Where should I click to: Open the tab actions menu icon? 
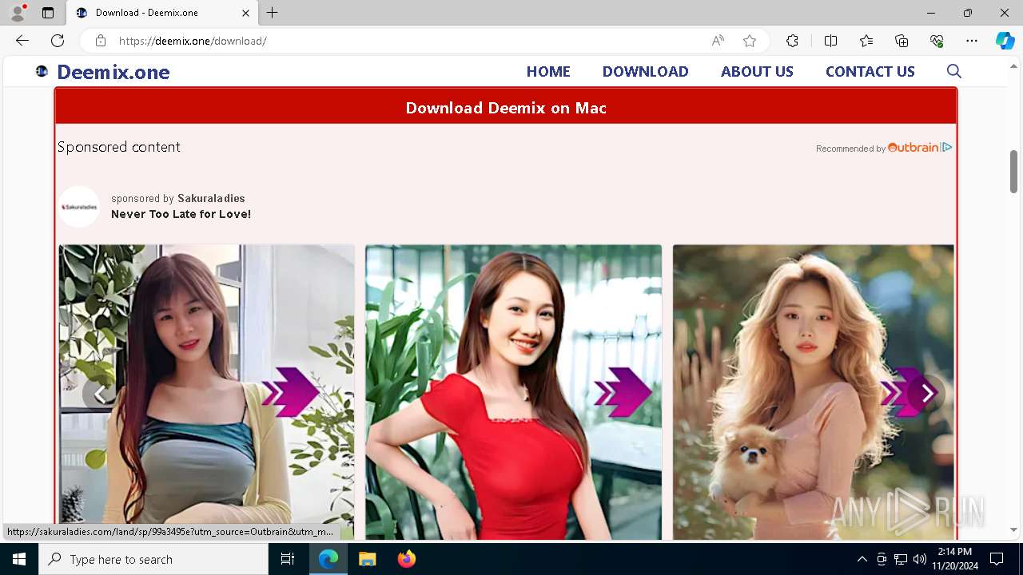pyautogui.click(x=48, y=13)
